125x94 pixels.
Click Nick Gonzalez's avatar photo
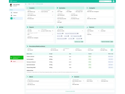[x=11, y=5]
